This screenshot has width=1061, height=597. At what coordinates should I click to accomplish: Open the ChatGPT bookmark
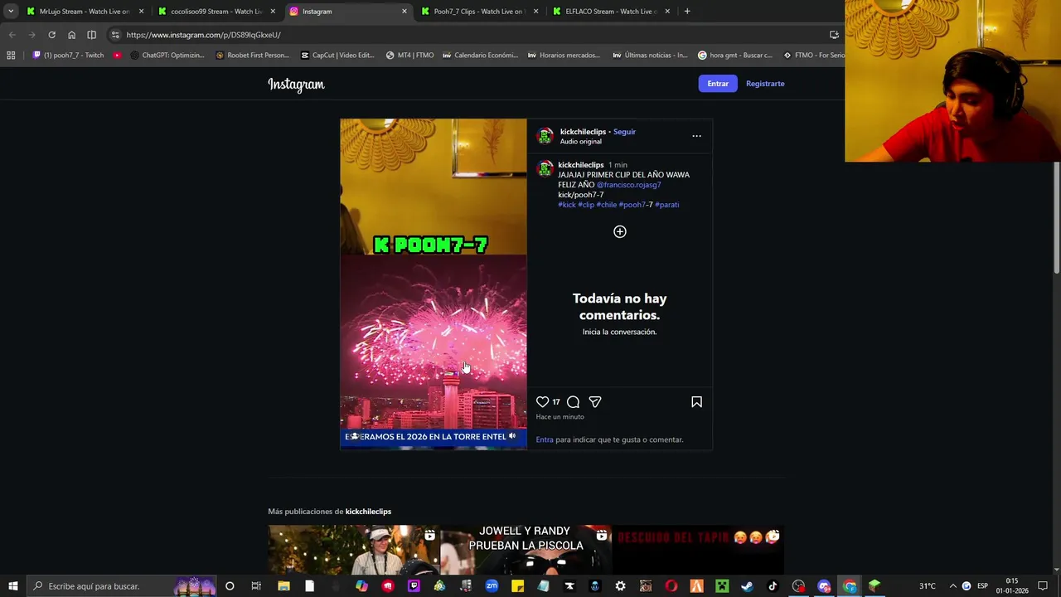(x=167, y=56)
